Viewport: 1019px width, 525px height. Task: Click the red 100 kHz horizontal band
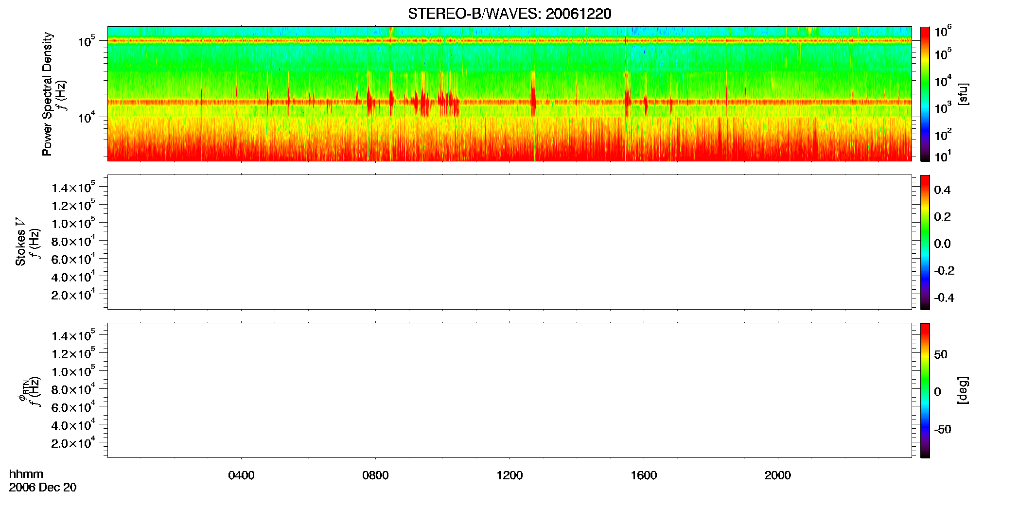click(x=509, y=41)
